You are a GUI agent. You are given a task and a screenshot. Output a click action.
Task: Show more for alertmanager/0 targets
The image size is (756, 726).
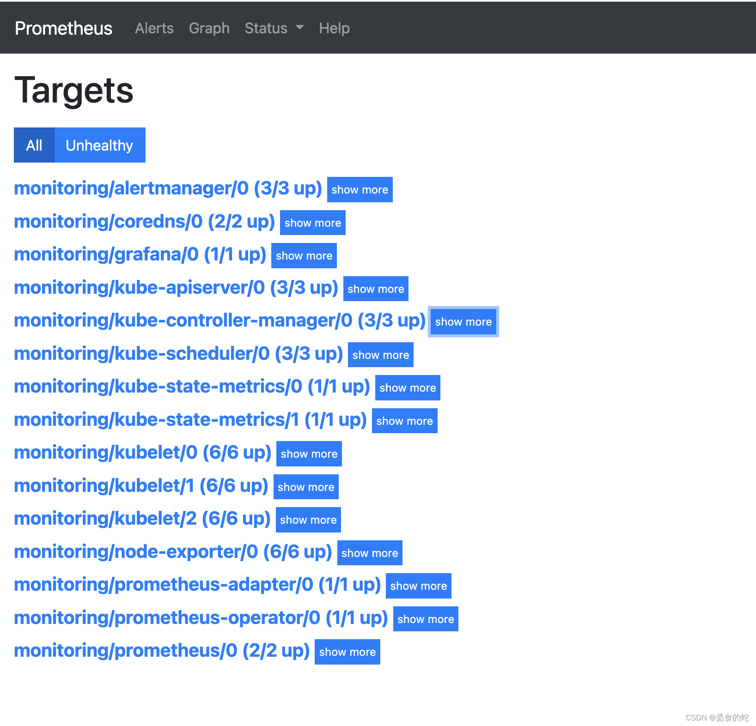360,189
